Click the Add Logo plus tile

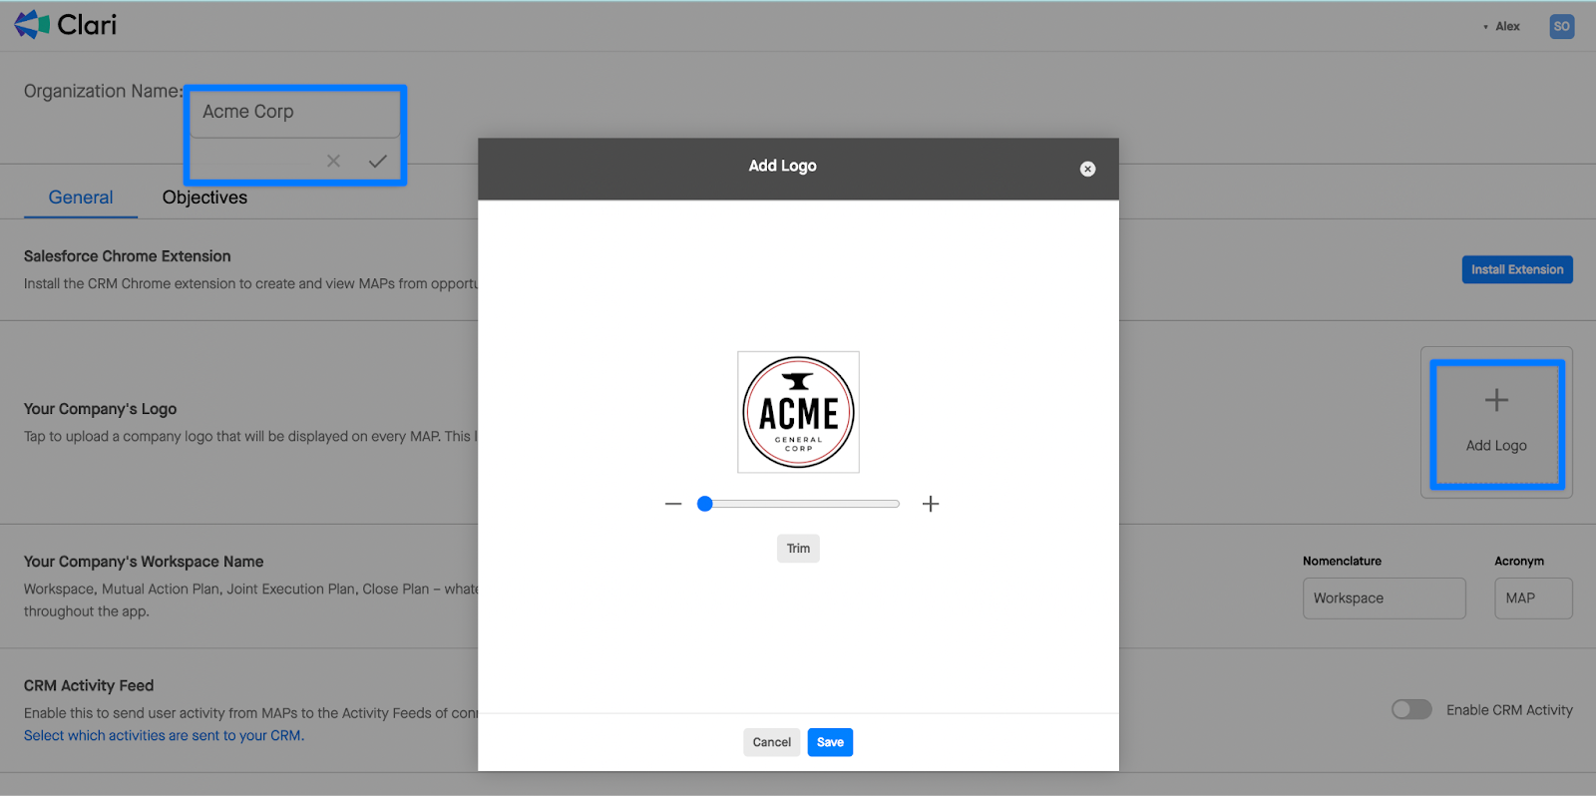[1496, 423]
